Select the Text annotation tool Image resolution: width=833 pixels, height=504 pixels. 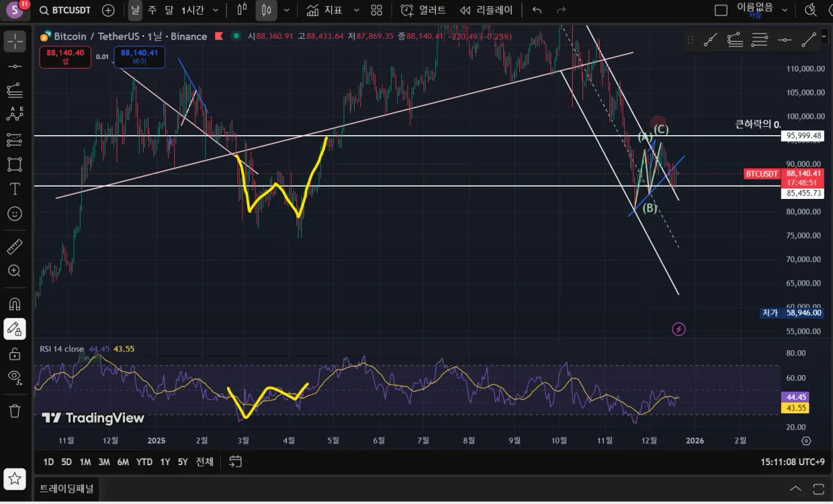(x=15, y=189)
